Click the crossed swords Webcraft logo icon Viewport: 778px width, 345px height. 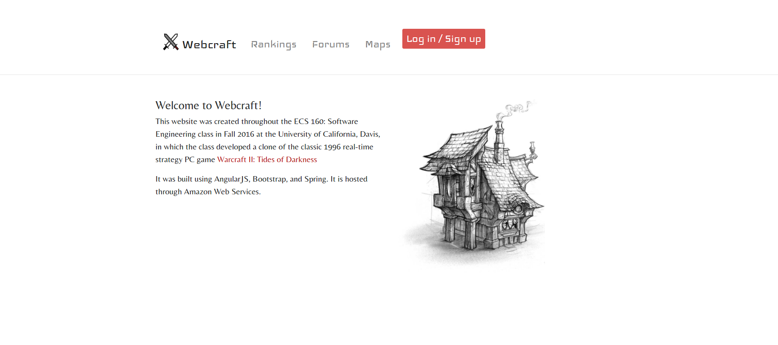(x=171, y=42)
